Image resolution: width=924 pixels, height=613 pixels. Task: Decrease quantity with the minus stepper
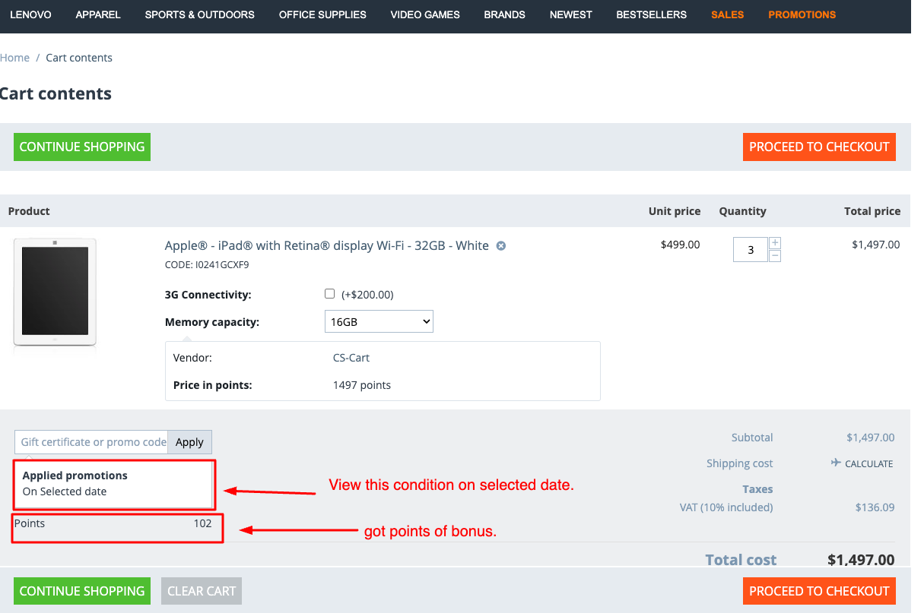[775, 256]
